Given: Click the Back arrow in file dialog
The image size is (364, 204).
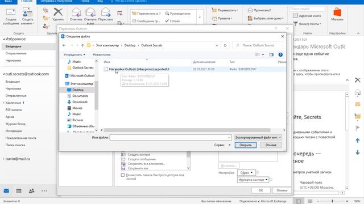Looking at the screenshot, I should 64,45.
